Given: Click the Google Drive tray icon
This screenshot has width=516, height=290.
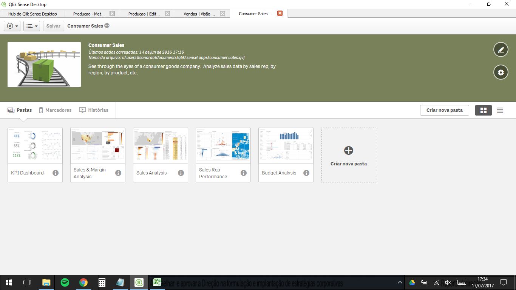Looking at the screenshot, I should click(412, 282).
